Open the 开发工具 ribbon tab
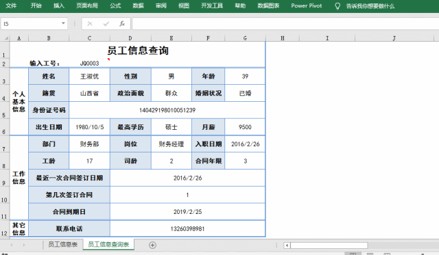The image size is (439, 255). click(212, 5)
